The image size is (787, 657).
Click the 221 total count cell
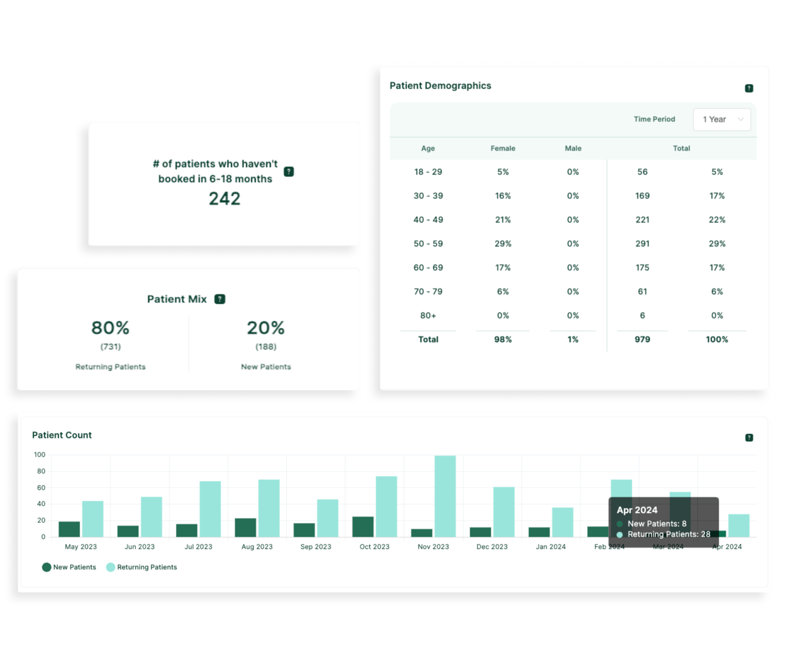pos(642,220)
